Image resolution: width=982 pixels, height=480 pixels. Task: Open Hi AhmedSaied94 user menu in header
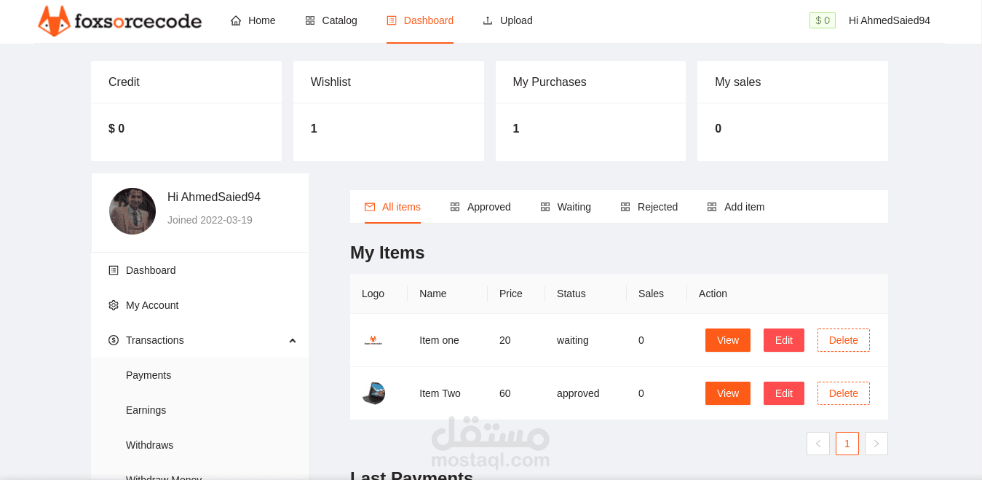(x=890, y=20)
